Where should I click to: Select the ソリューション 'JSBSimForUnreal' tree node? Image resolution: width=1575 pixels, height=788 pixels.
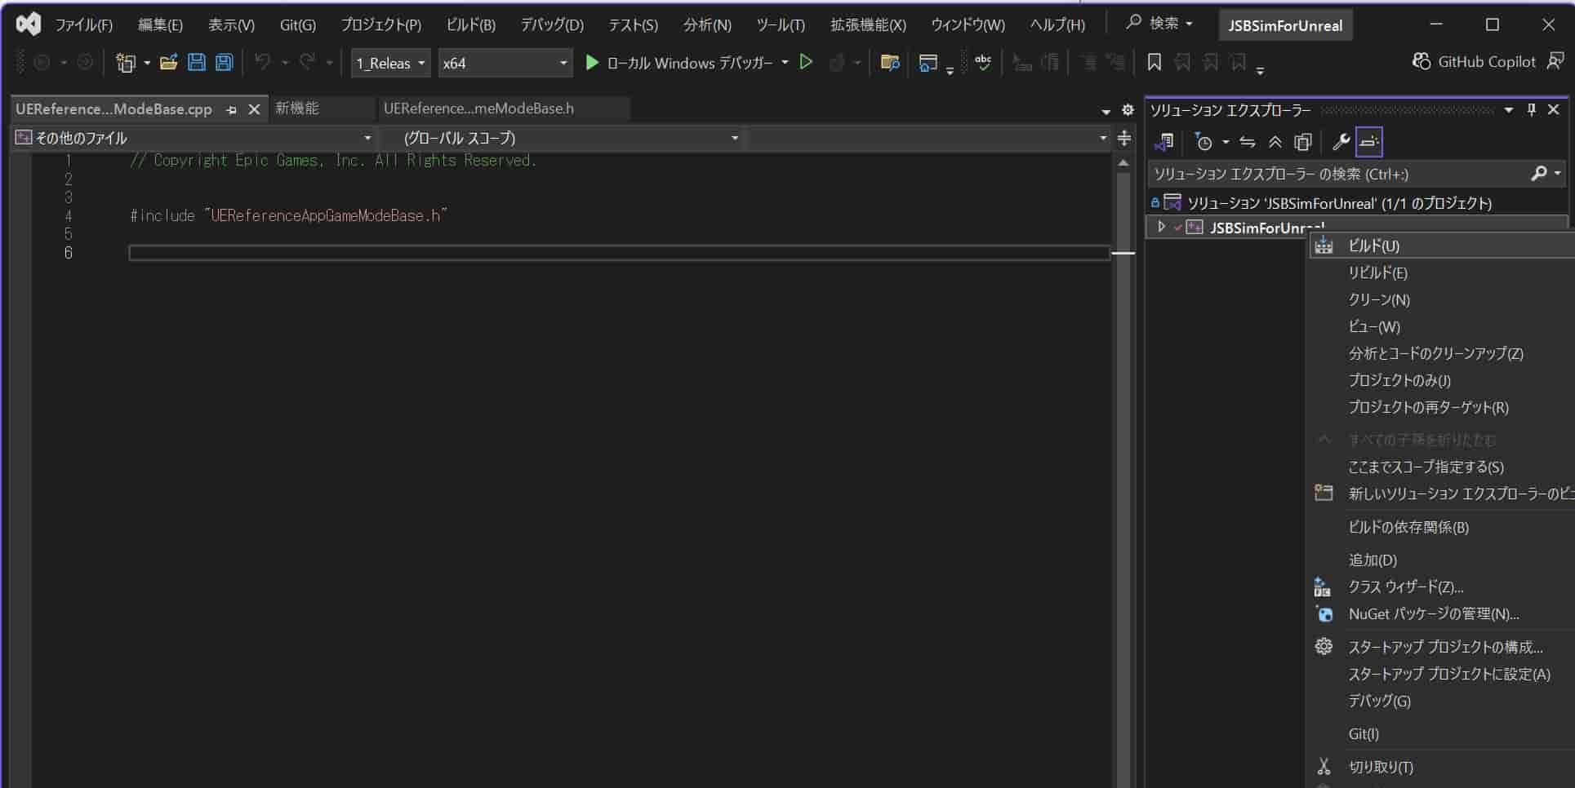pos(1339,203)
